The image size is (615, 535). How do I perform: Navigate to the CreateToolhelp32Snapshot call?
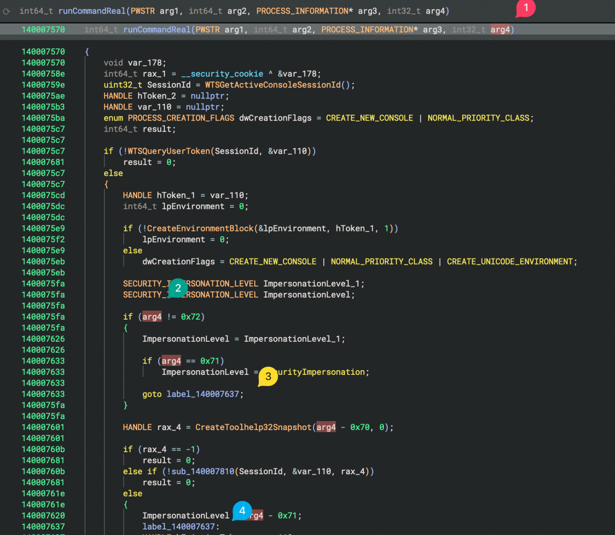(253, 427)
